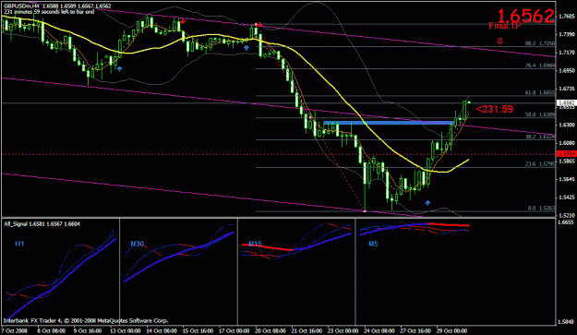Click the red 1.5954 price level tag
The width and height of the screenshot is (577, 335).
(x=567, y=154)
